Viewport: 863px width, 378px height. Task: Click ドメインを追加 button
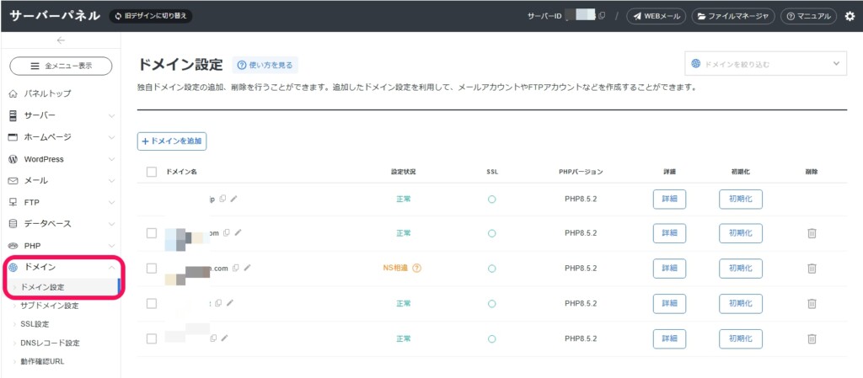coord(172,141)
